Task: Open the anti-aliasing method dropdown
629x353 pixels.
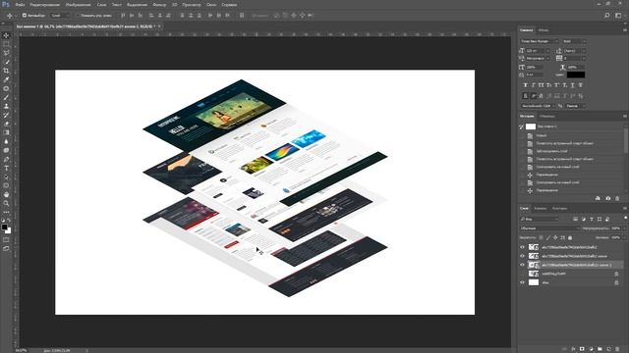Action: [575, 106]
